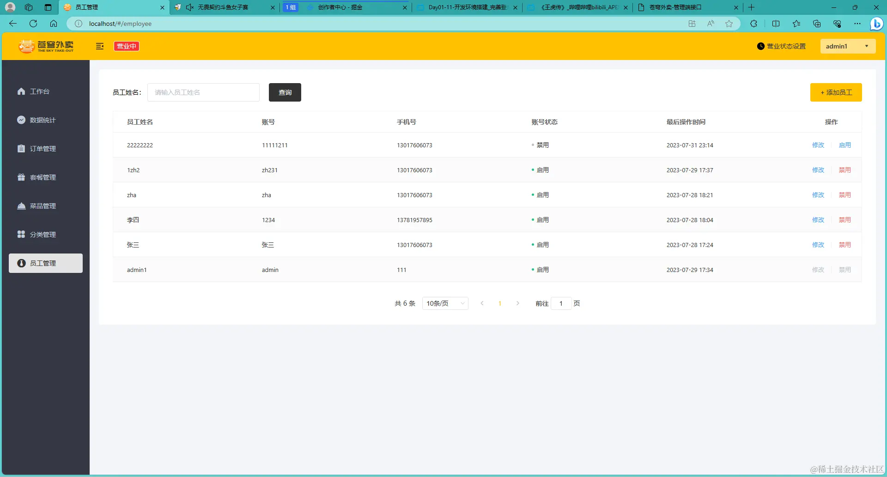Click the 账号状态 column header
Screen dimensions: 887x477
(545, 122)
